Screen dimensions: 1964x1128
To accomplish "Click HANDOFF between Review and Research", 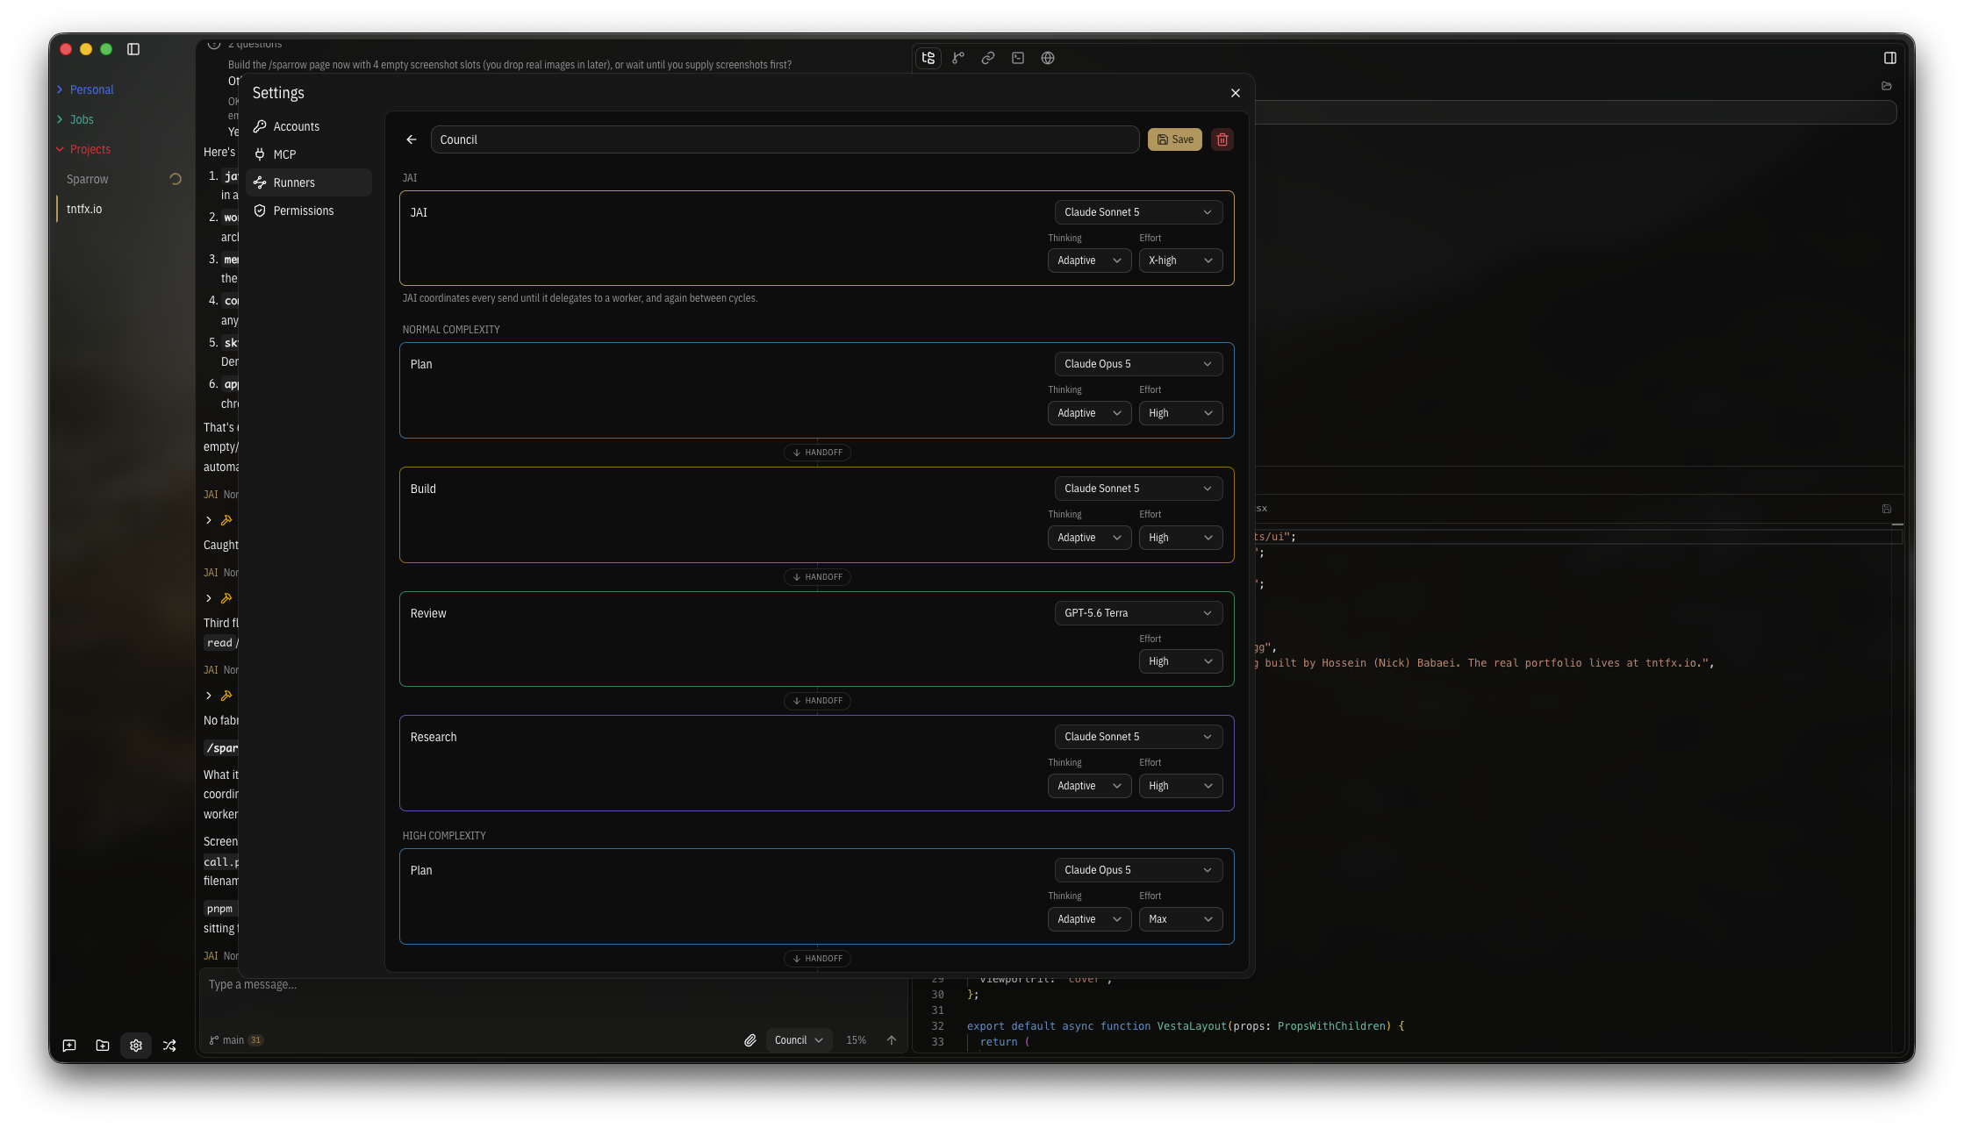I will coord(817,701).
